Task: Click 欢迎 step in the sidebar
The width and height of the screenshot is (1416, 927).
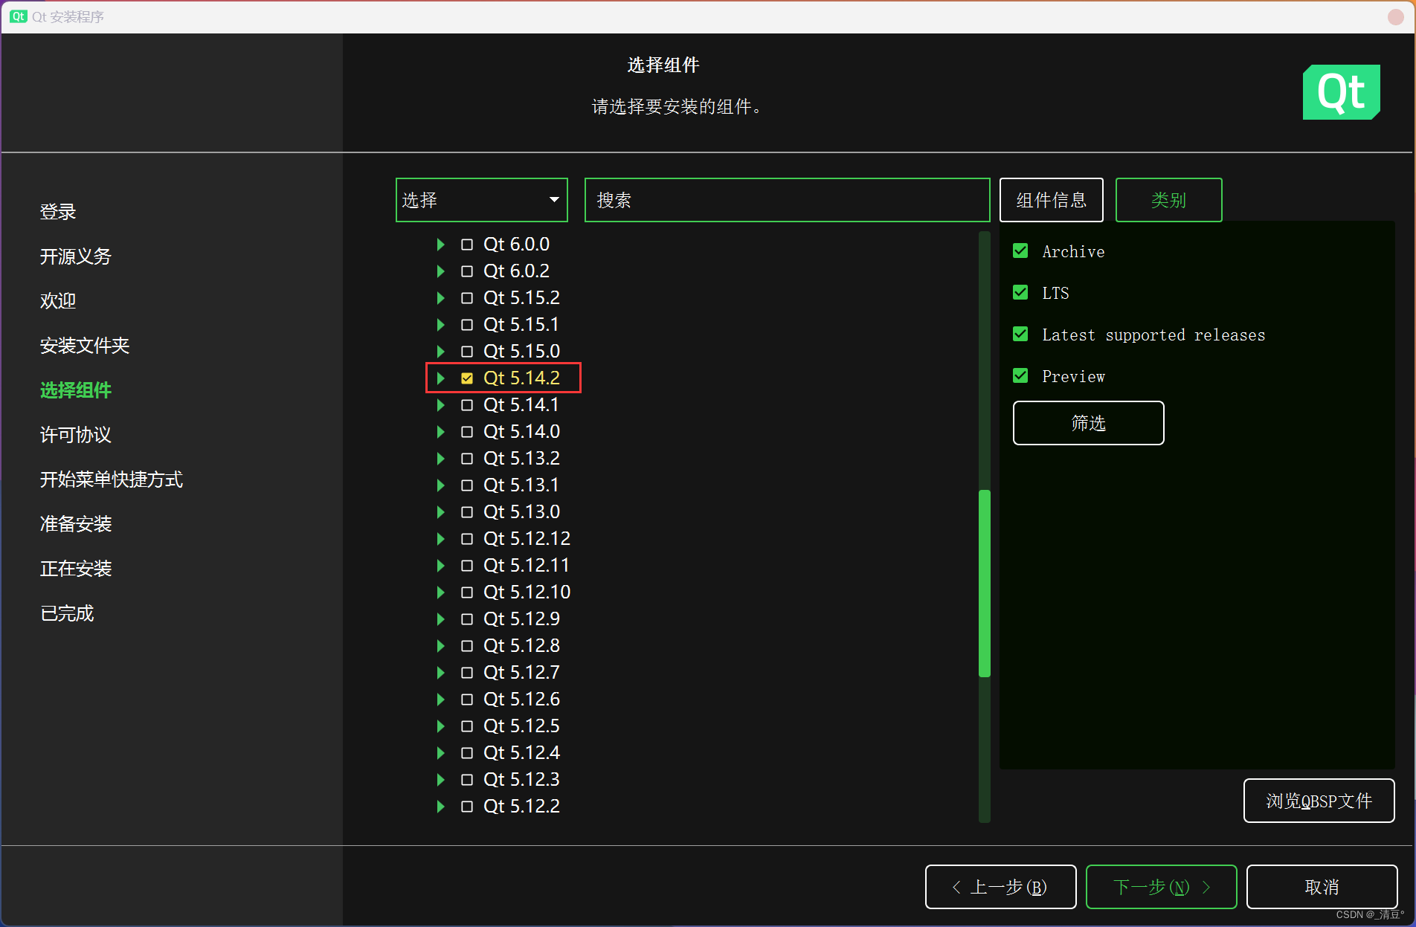Action: [x=58, y=301]
